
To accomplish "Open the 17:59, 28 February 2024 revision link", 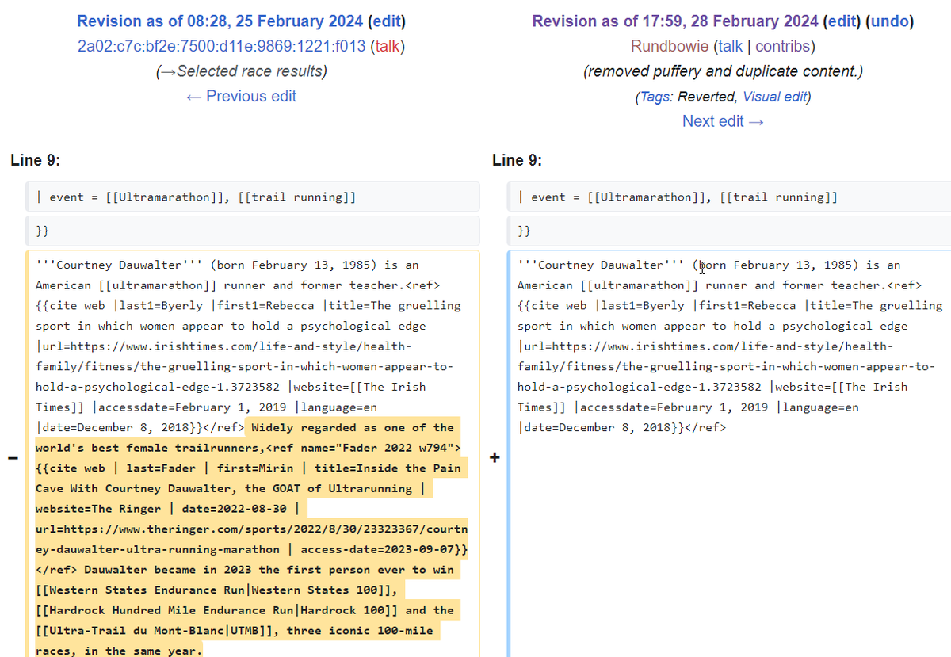I will pyautogui.click(x=676, y=21).
